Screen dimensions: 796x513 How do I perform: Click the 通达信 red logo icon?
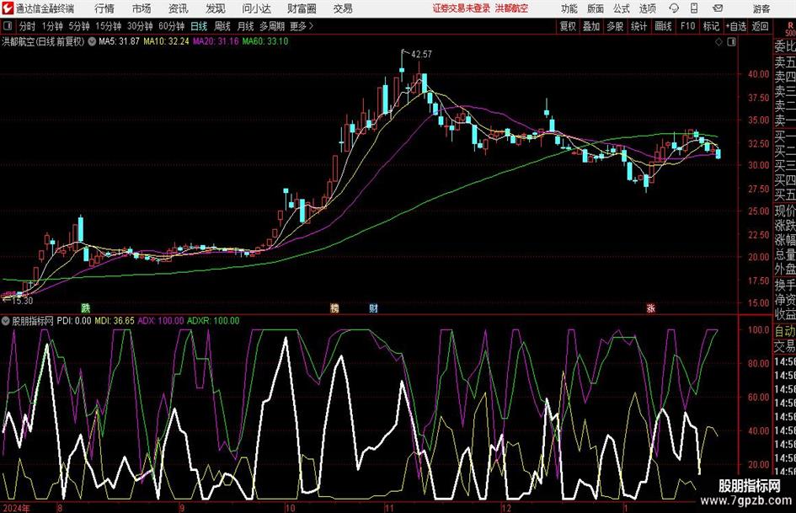pos(7,8)
